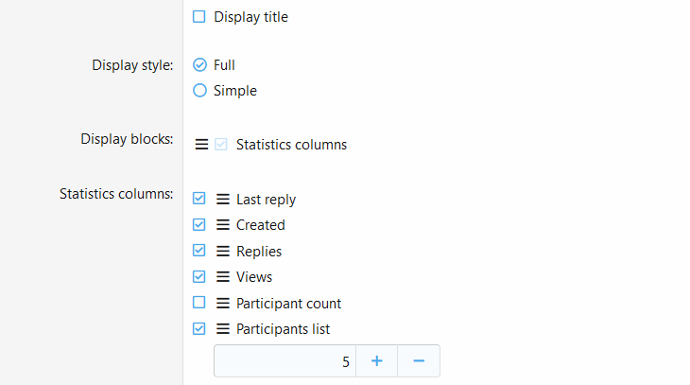
Task: Uncheck the Last reply column
Action: [198, 199]
